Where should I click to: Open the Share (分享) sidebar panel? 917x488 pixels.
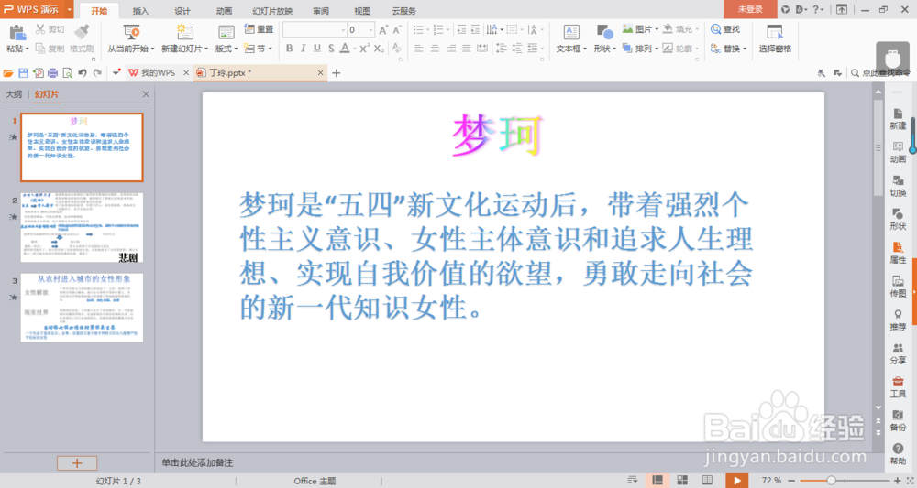pyautogui.click(x=898, y=353)
